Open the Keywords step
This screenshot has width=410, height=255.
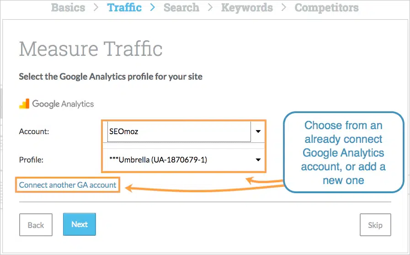pyautogui.click(x=247, y=8)
